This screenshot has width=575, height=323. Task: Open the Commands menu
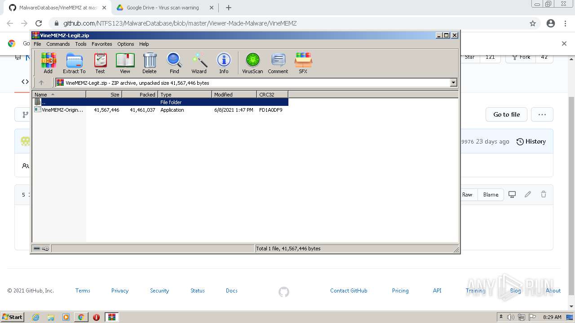(x=58, y=44)
